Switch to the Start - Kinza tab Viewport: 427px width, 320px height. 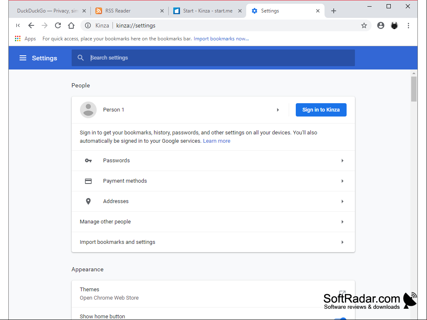click(x=207, y=11)
